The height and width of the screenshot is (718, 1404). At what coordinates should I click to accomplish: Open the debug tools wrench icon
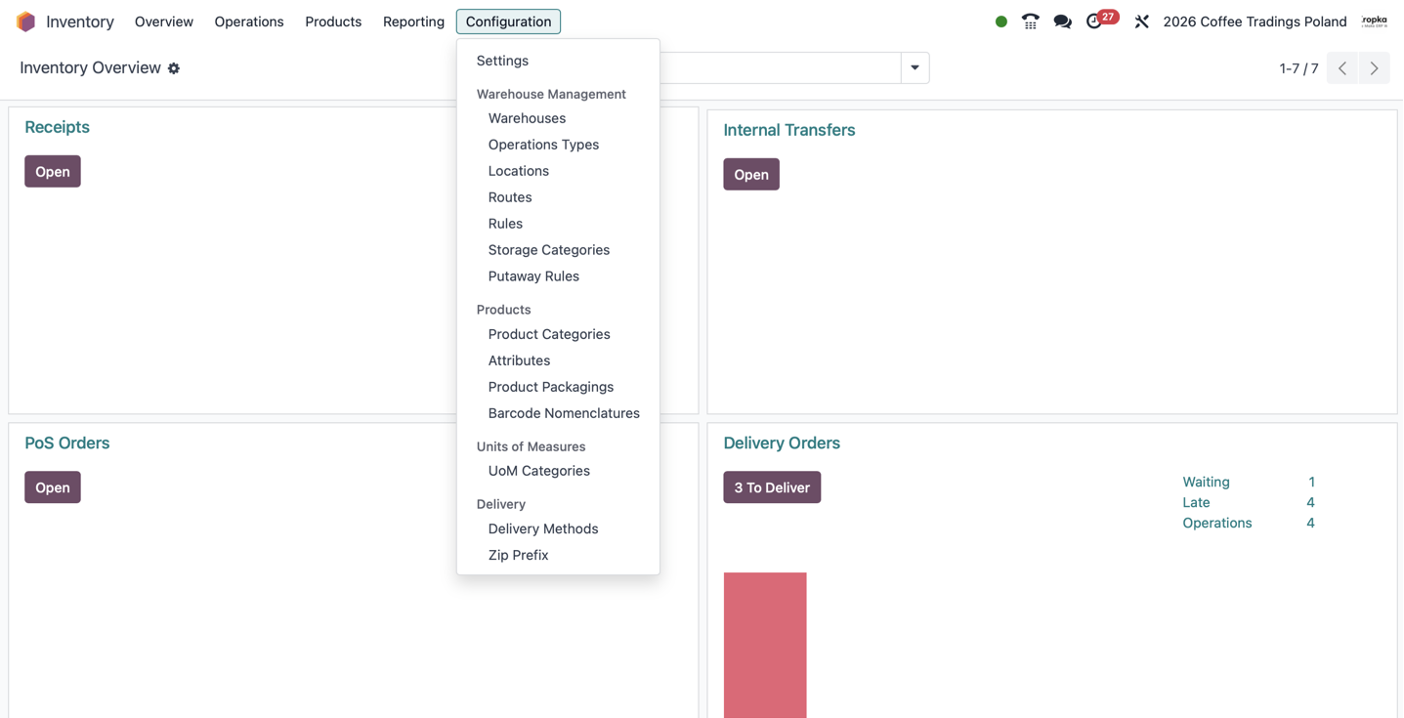tap(1141, 21)
